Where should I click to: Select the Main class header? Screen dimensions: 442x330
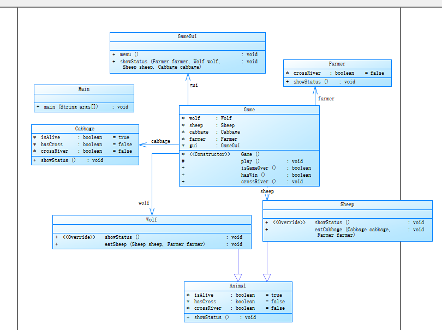tap(83, 89)
